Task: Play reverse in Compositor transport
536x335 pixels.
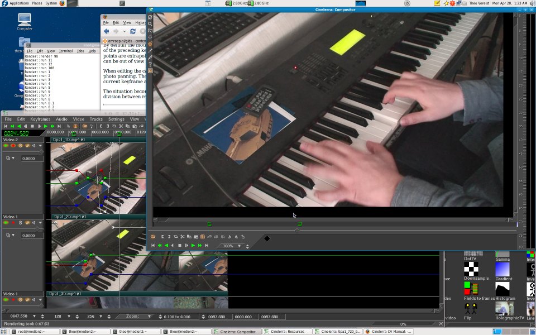Action: coord(166,246)
